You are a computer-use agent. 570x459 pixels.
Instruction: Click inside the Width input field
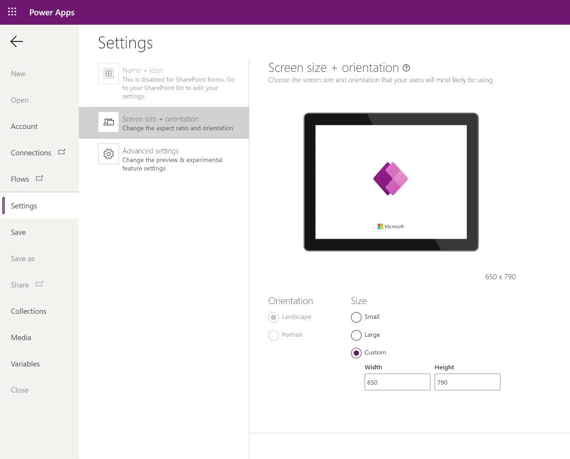tap(397, 382)
